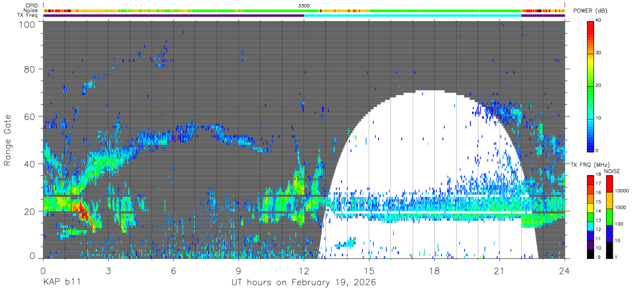Click the 'TX Freq' row label
The height and width of the screenshot is (293, 635).
point(27,16)
